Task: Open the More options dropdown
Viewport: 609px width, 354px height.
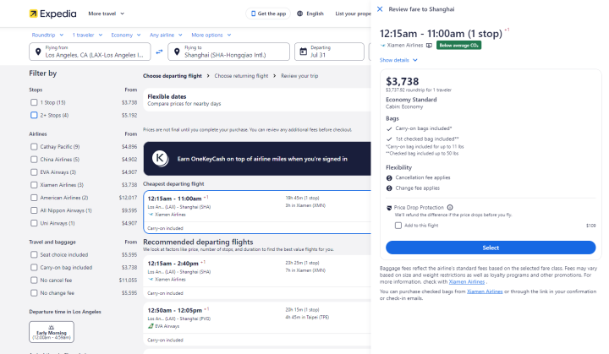Action: pyautogui.click(x=211, y=35)
